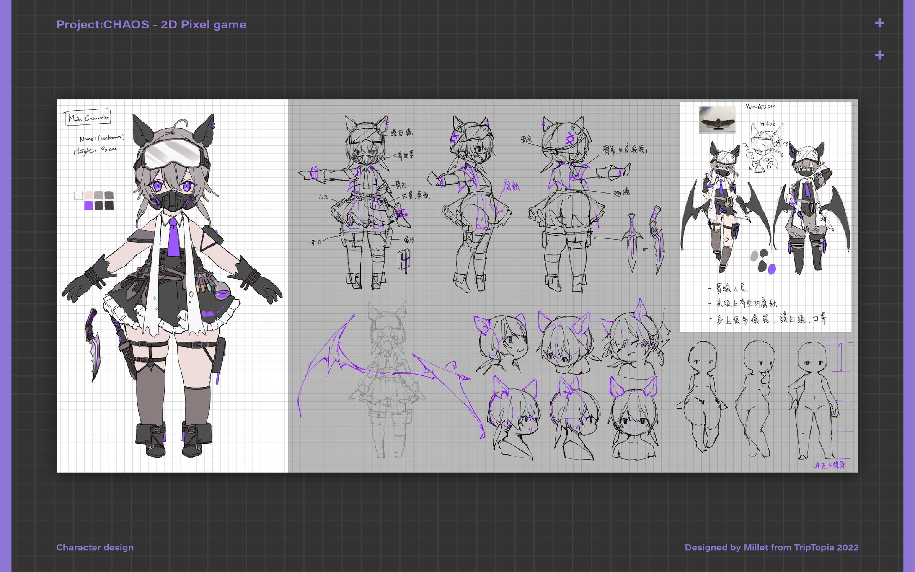Click the 'Character design' footer label

95,547
